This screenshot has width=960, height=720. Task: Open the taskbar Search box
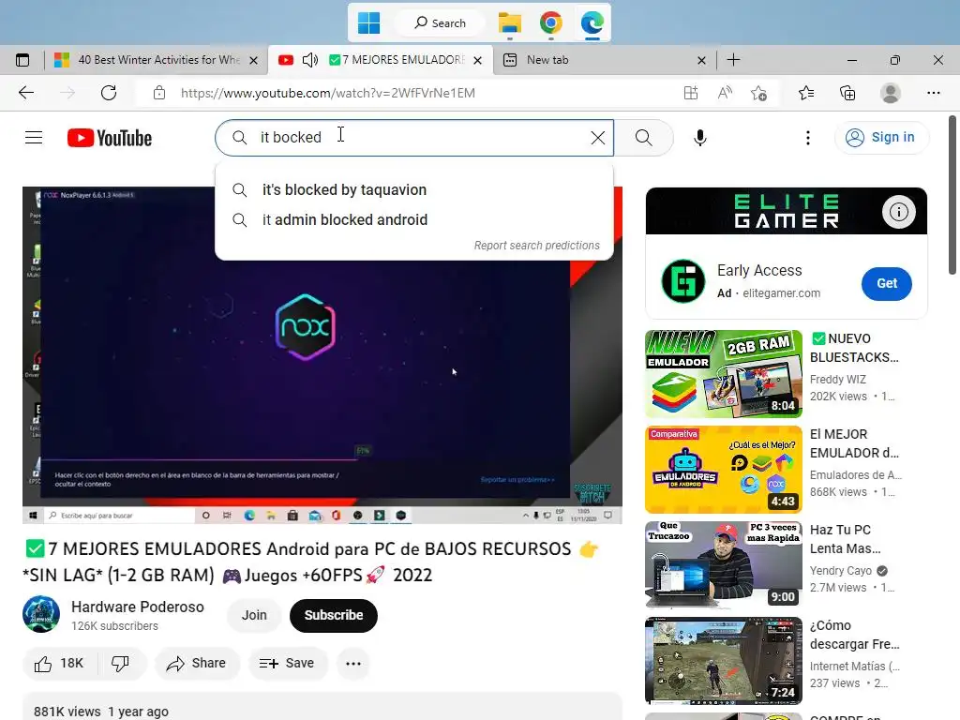pyautogui.click(x=441, y=23)
